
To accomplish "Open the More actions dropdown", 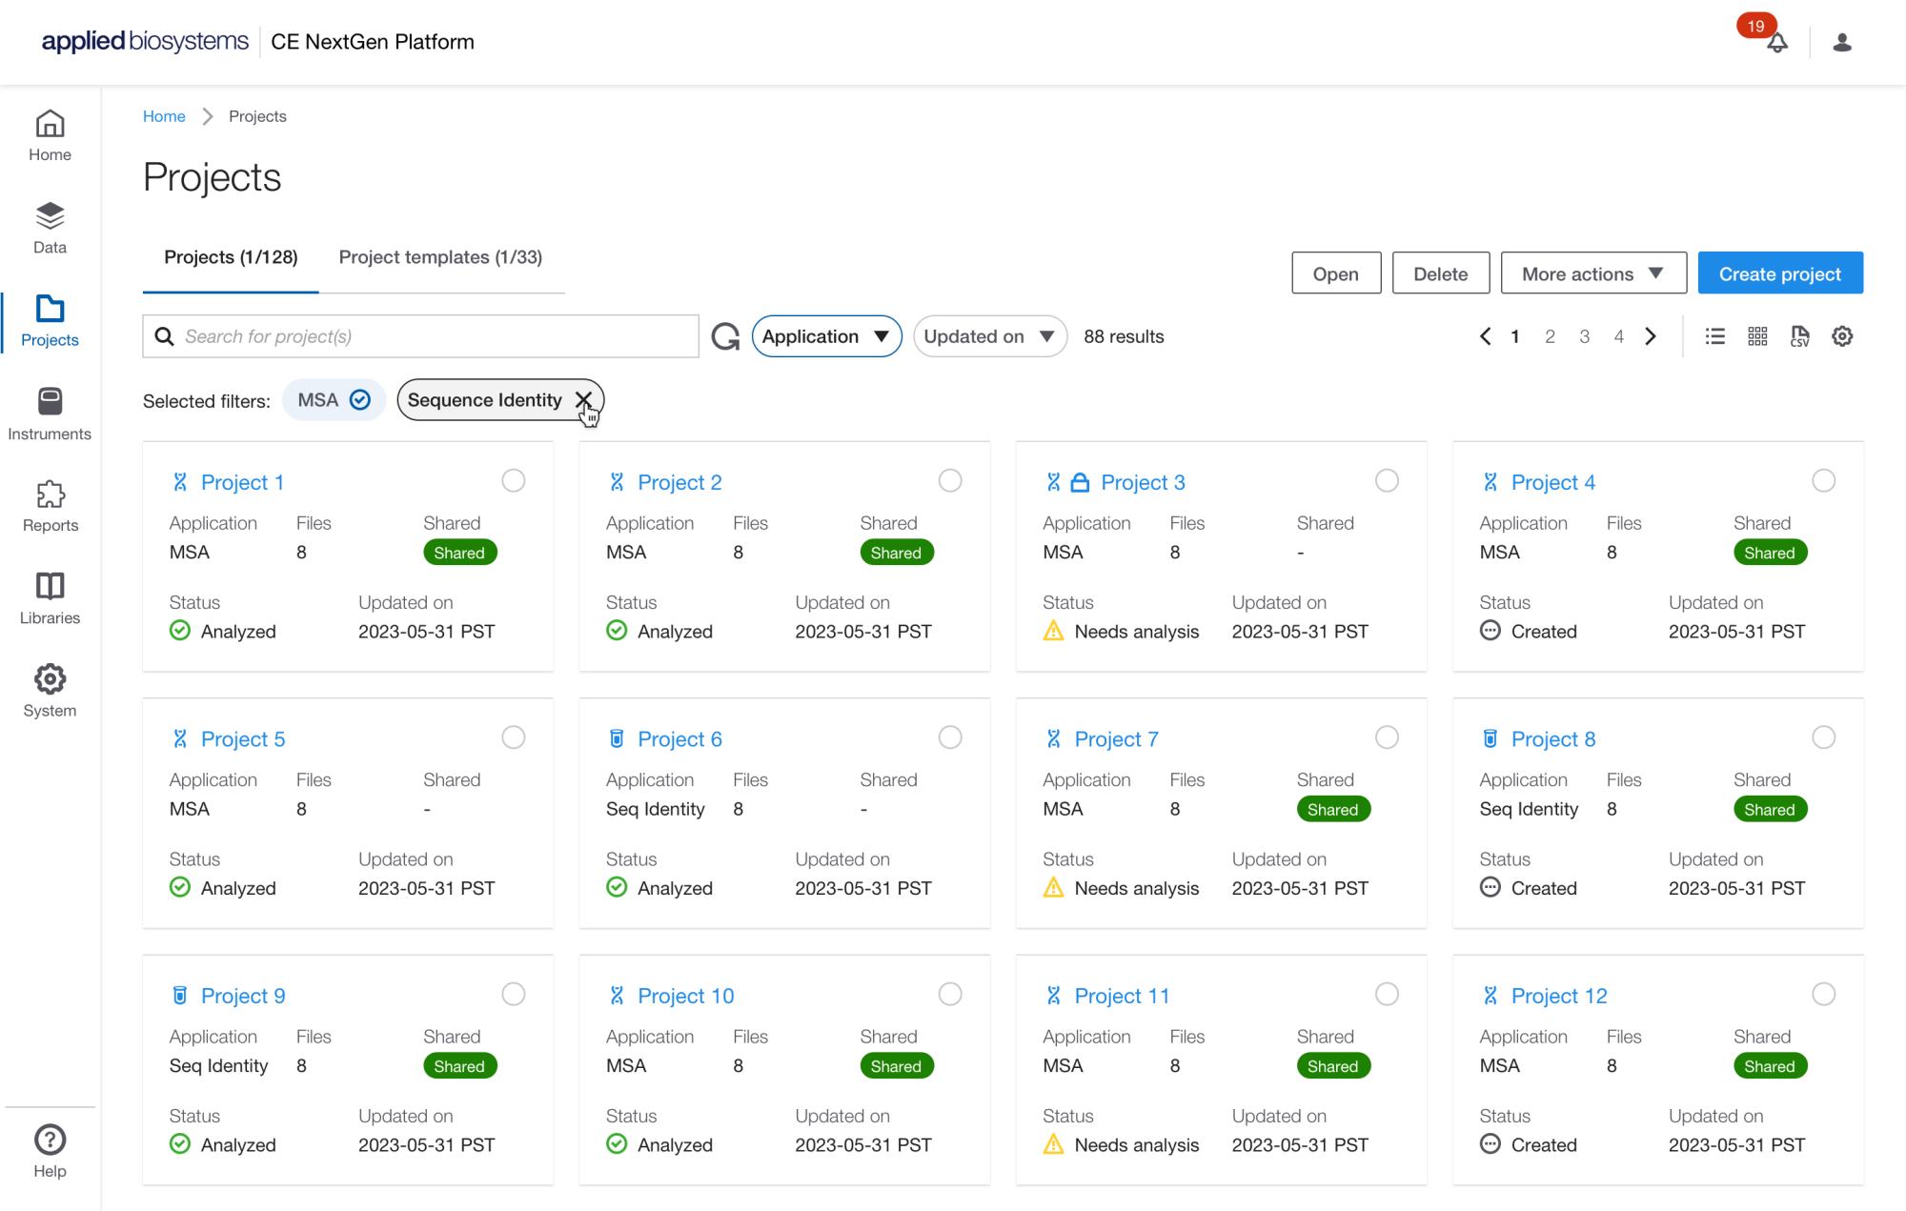I will pos(1592,273).
